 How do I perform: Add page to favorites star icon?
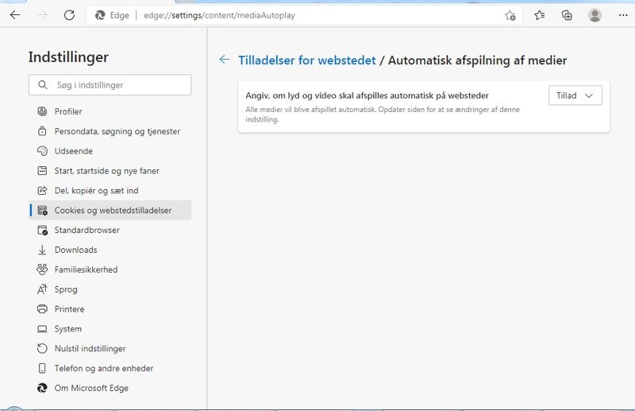click(510, 15)
